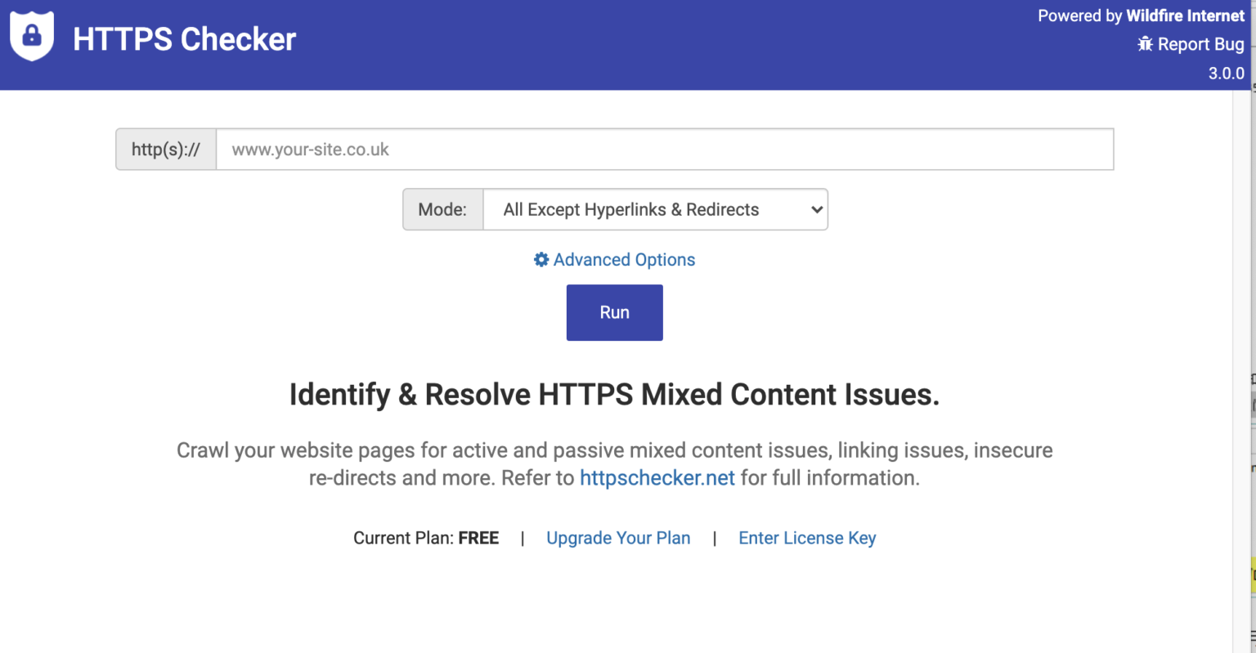Image resolution: width=1256 pixels, height=653 pixels.
Task: Click the Mode: label
Action: pos(442,209)
